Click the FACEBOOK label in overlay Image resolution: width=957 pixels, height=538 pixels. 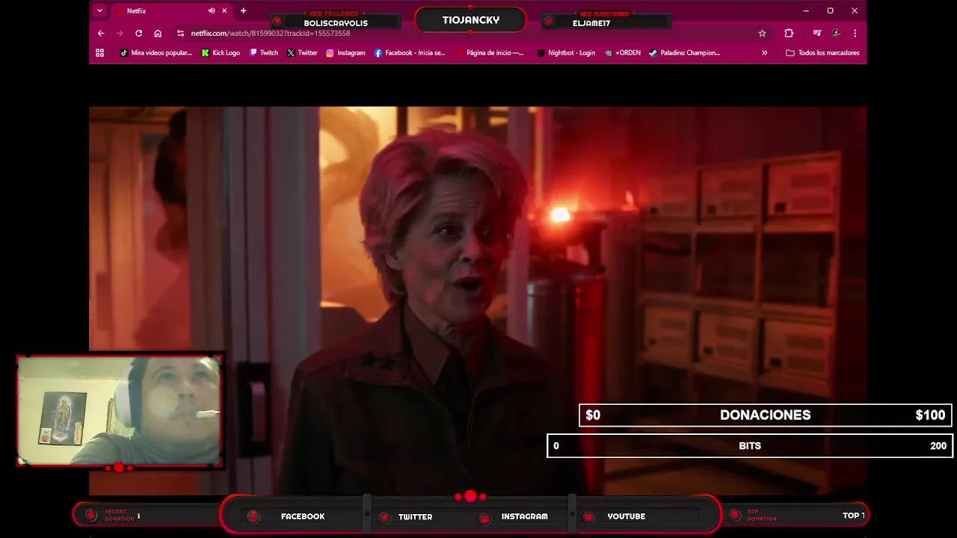coord(303,516)
